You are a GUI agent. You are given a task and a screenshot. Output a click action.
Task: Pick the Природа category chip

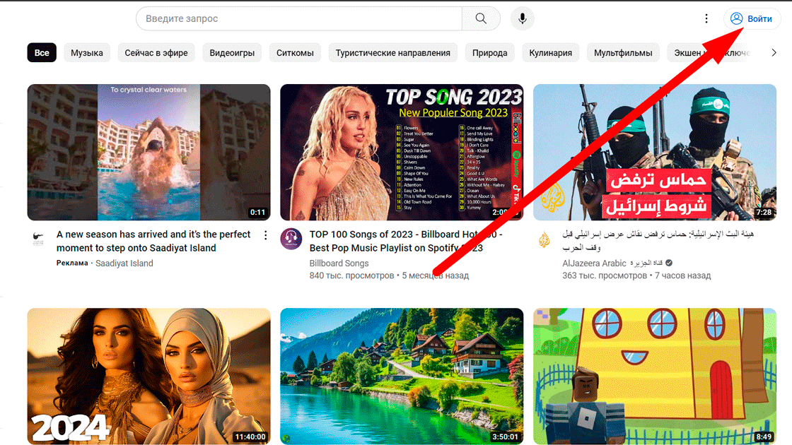click(489, 52)
